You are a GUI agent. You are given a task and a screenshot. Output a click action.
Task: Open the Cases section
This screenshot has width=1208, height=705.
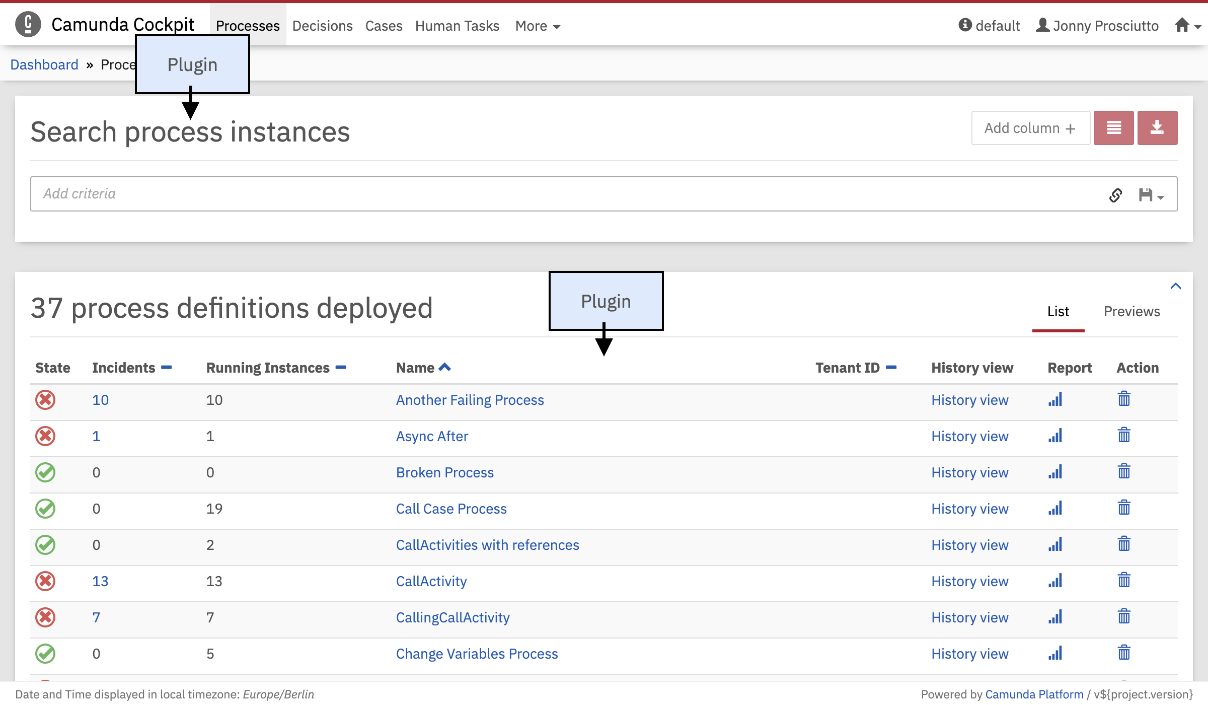[x=384, y=26]
